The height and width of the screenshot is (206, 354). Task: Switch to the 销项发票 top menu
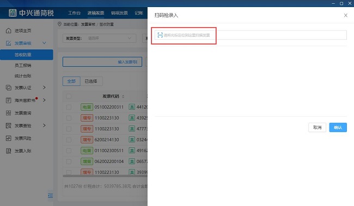pyautogui.click(x=119, y=13)
